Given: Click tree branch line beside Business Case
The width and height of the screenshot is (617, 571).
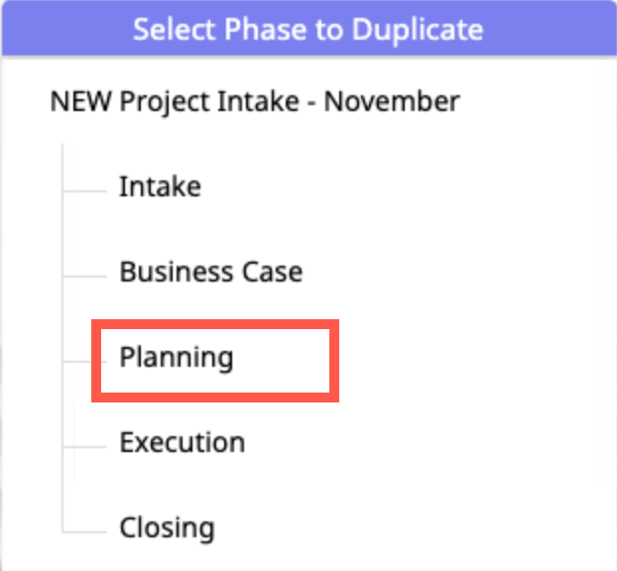Looking at the screenshot, I should pyautogui.click(x=85, y=274).
